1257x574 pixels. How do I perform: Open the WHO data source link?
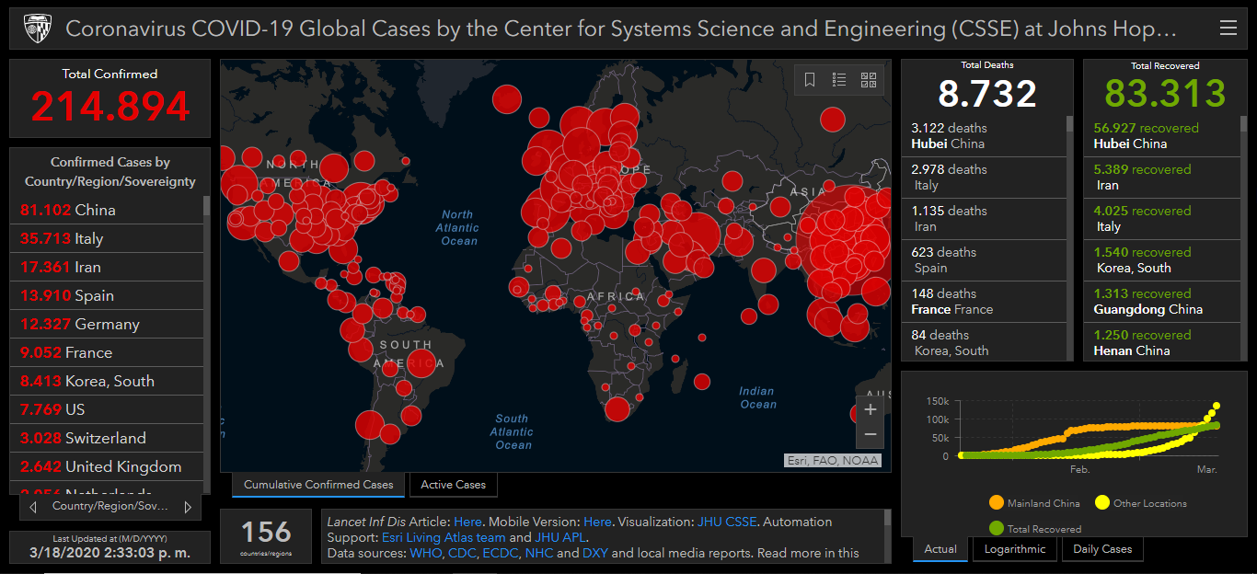click(424, 553)
